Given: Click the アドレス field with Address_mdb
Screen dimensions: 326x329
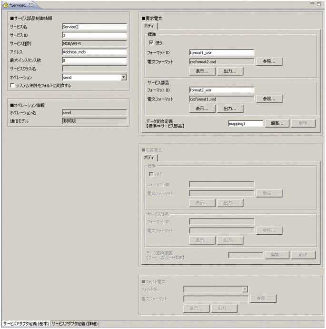Looking at the screenshot, I should (x=94, y=52).
